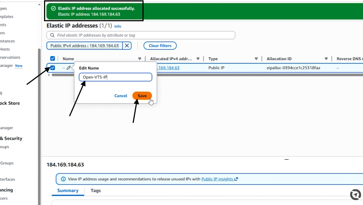This screenshot has width=363, height=205.
Task: Click the allocation ID eipalloc-0394cce1c25318faa
Action: (x=293, y=68)
